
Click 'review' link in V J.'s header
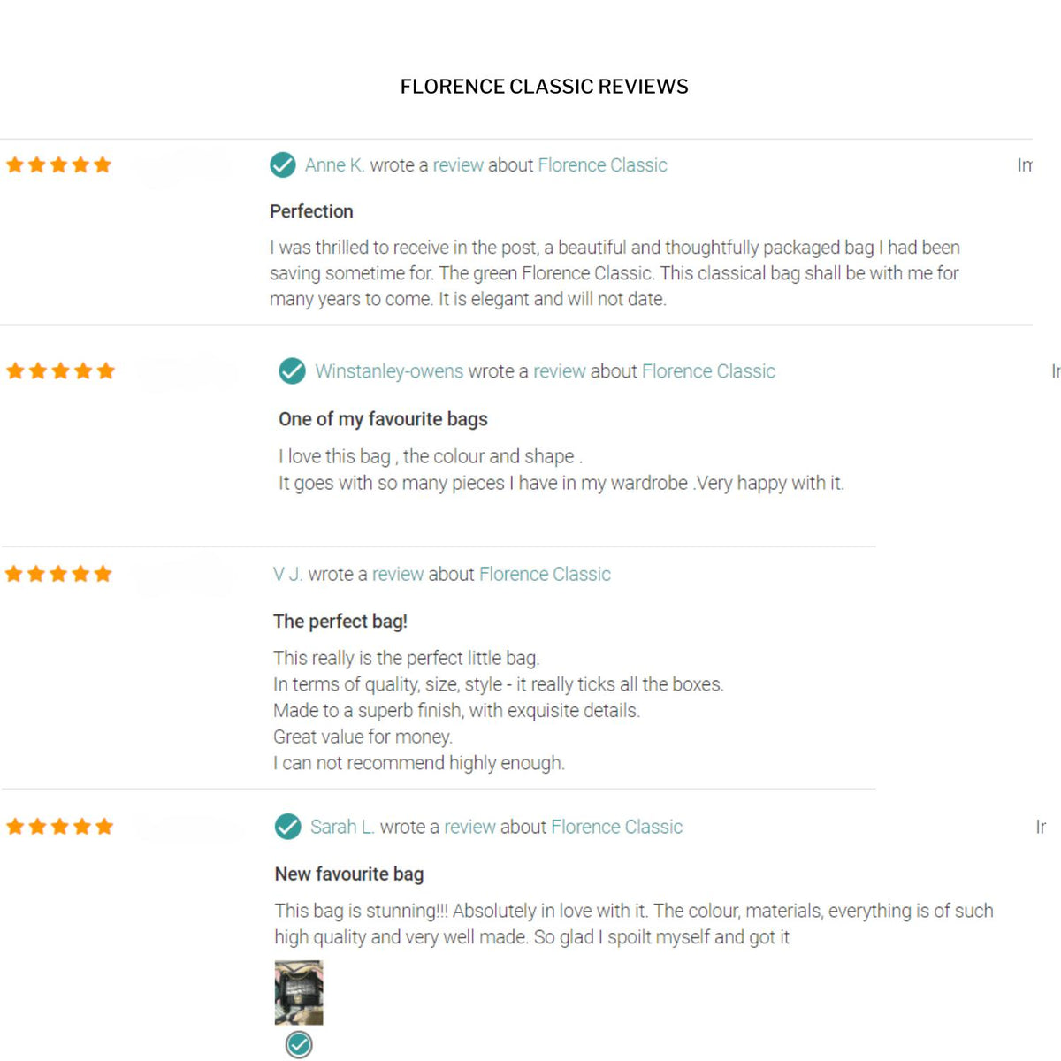[398, 575]
